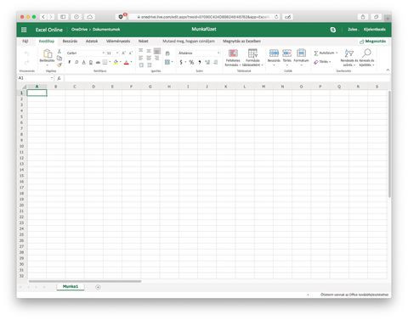This screenshot has height=320, width=408.
Task: Click Megnyitás az Excelben
Action: pos(241,42)
